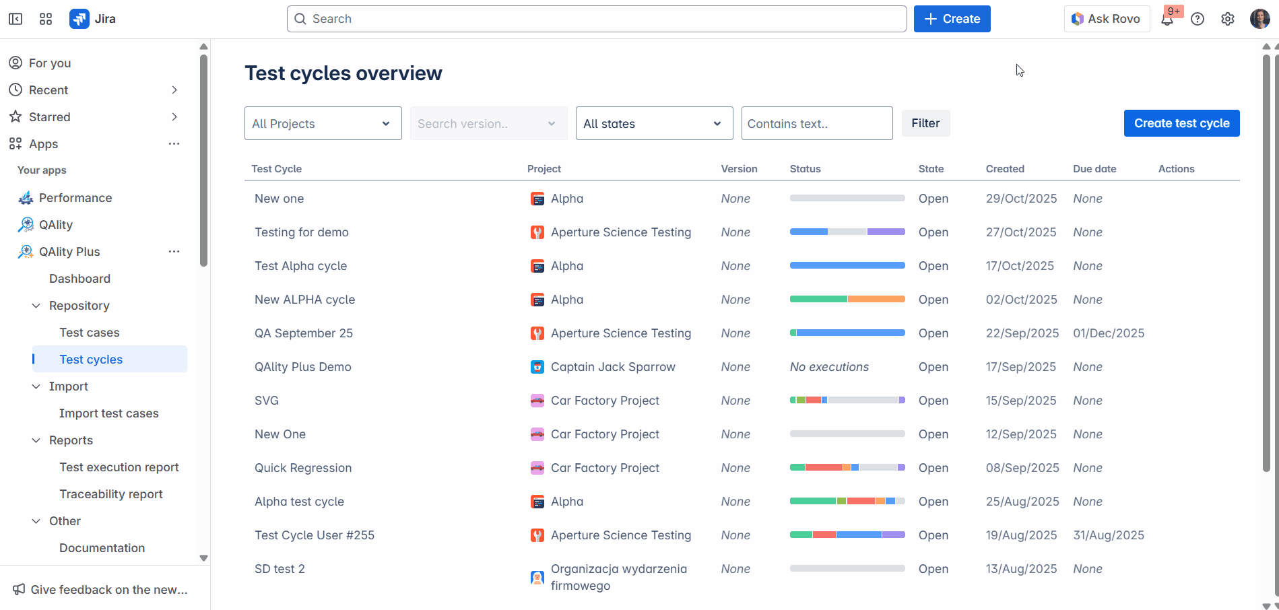Go to the Dashboard page
Image resolution: width=1279 pixels, height=610 pixels.
[79, 279]
